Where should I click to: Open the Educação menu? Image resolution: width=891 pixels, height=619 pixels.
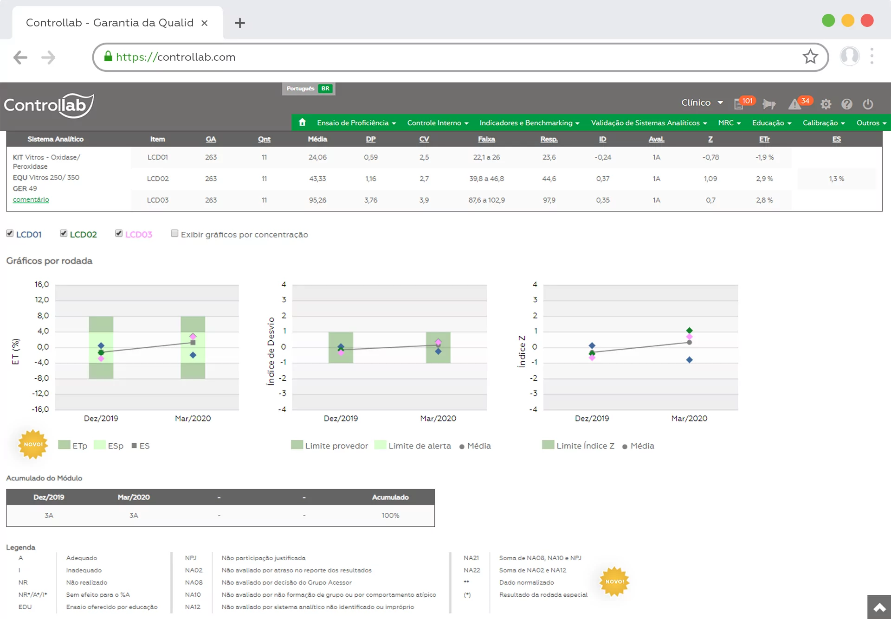771,123
